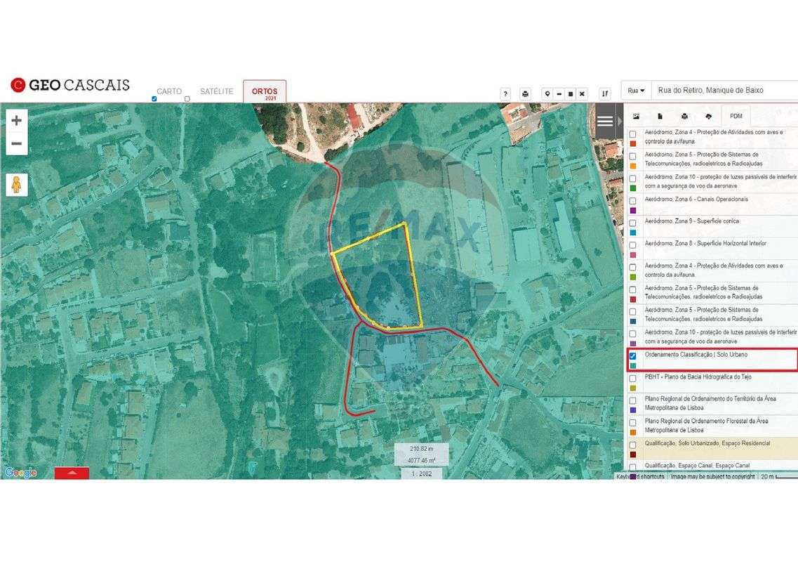This screenshot has width=798, height=562.
Task: Open the PDM tab in the side panel
Action: 736,116
